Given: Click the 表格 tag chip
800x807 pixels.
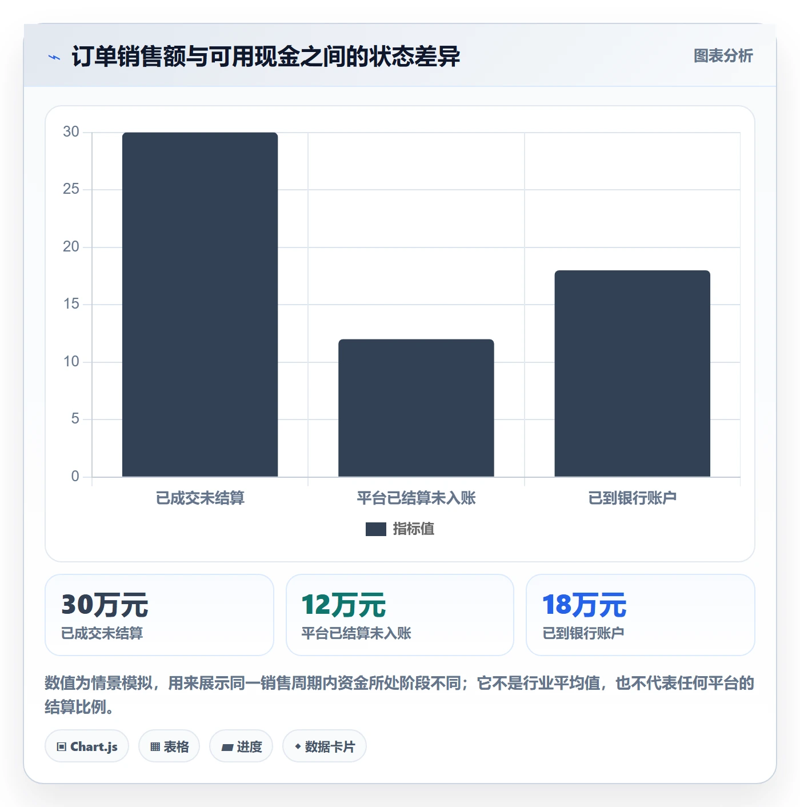Looking at the screenshot, I should point(169,746).
